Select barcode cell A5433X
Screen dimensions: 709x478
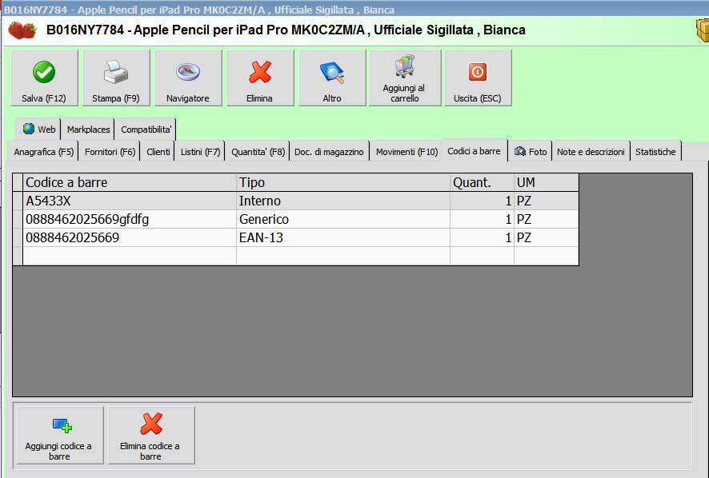pyautogui.click(x=130, y=201)
